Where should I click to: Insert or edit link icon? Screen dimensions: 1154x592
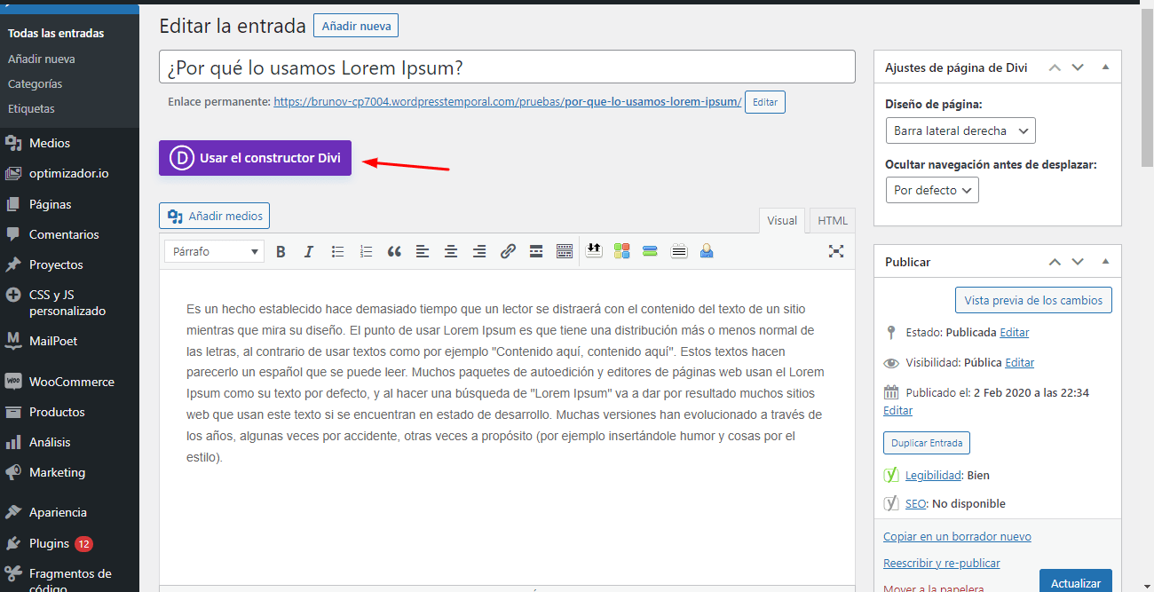coord(508,251)
